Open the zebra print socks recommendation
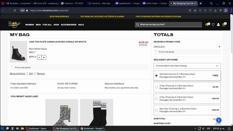This screenshot has width=233, height=131. pos(62,112)
